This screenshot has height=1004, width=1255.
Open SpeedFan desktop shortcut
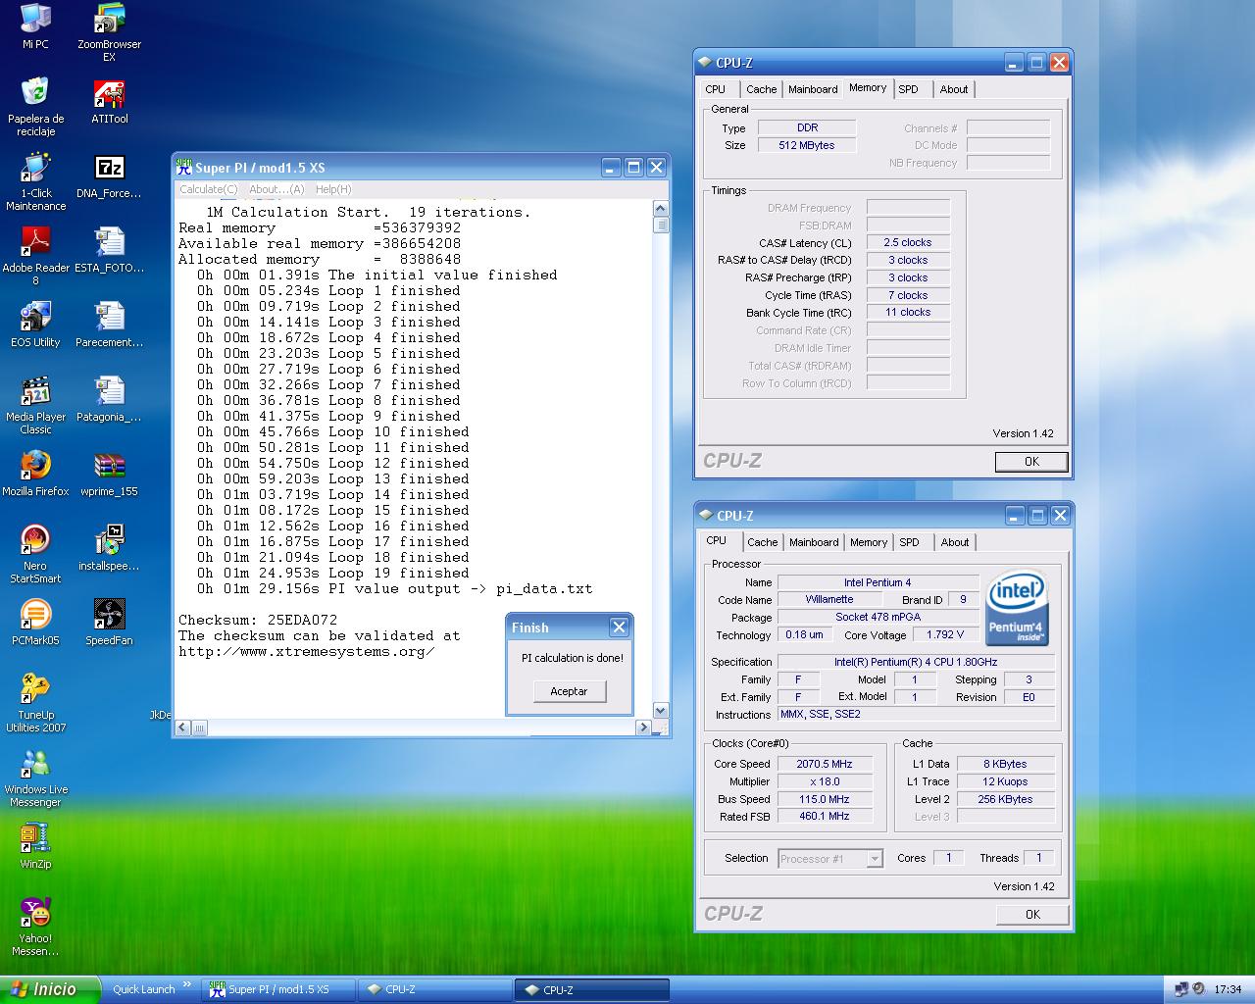tap(109, 623)
